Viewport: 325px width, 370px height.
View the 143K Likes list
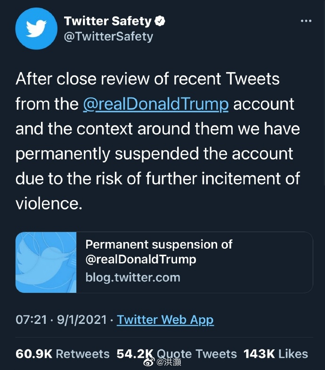275,354
